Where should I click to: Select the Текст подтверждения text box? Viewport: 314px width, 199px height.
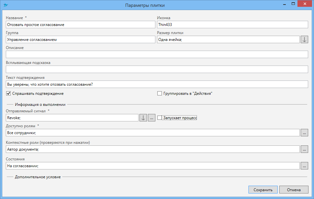pos(157,84)
